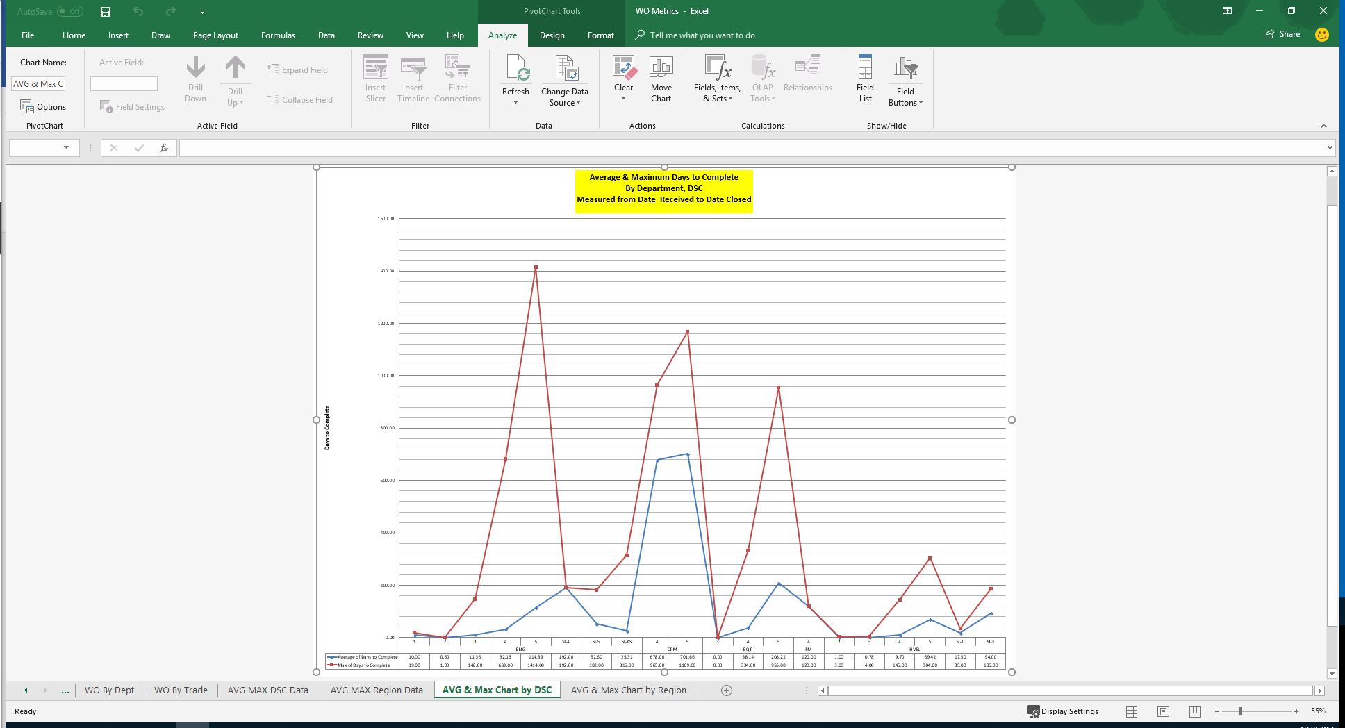Add a new sheet with plus icon

[x=727, y=690]
